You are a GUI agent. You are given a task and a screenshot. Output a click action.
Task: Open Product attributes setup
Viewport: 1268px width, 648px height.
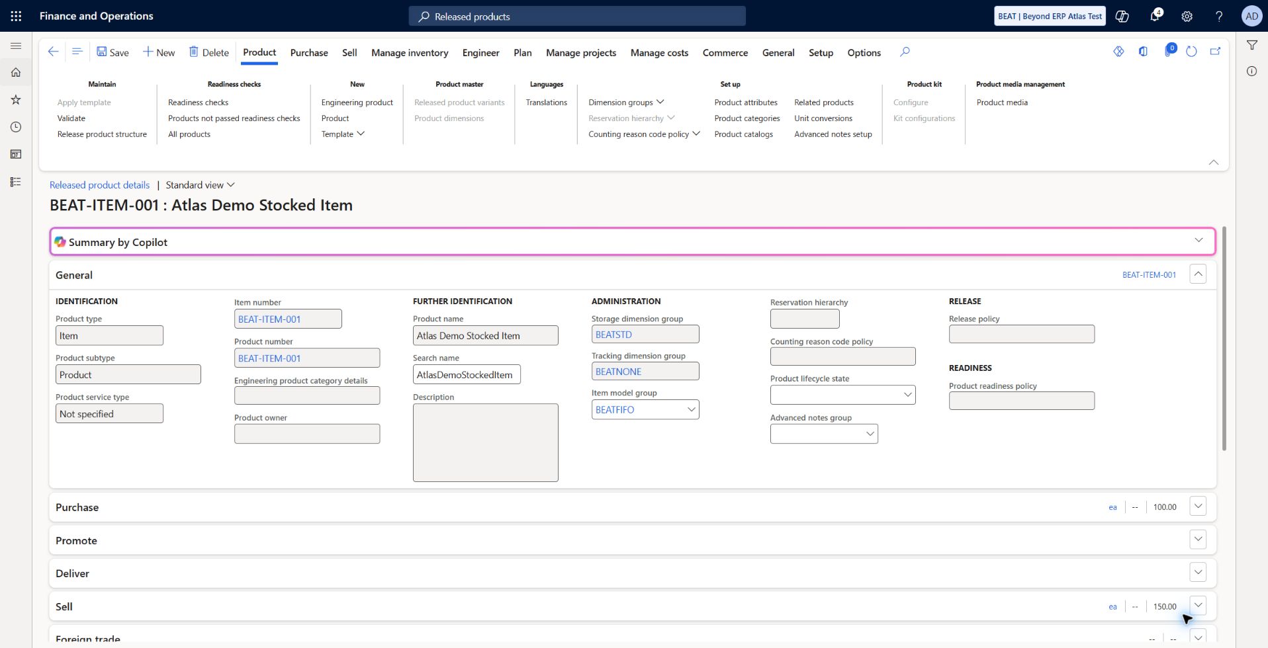pos(746,102)
